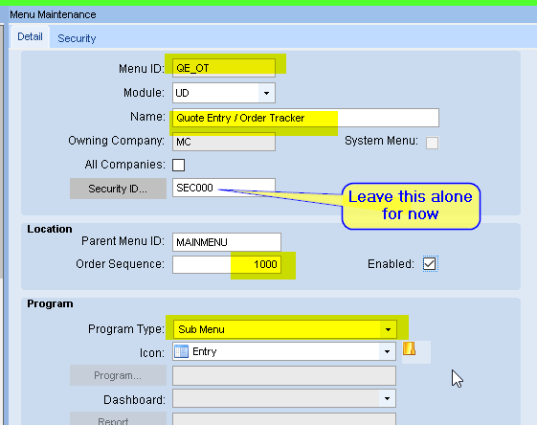537x425 pixels.
Task: Click the Report button at the bottom
Action: [x=118, y=419]
